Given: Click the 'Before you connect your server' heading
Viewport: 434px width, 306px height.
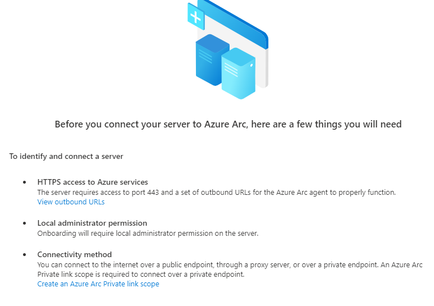Looking at the screenshot, I should click(228, 124).
